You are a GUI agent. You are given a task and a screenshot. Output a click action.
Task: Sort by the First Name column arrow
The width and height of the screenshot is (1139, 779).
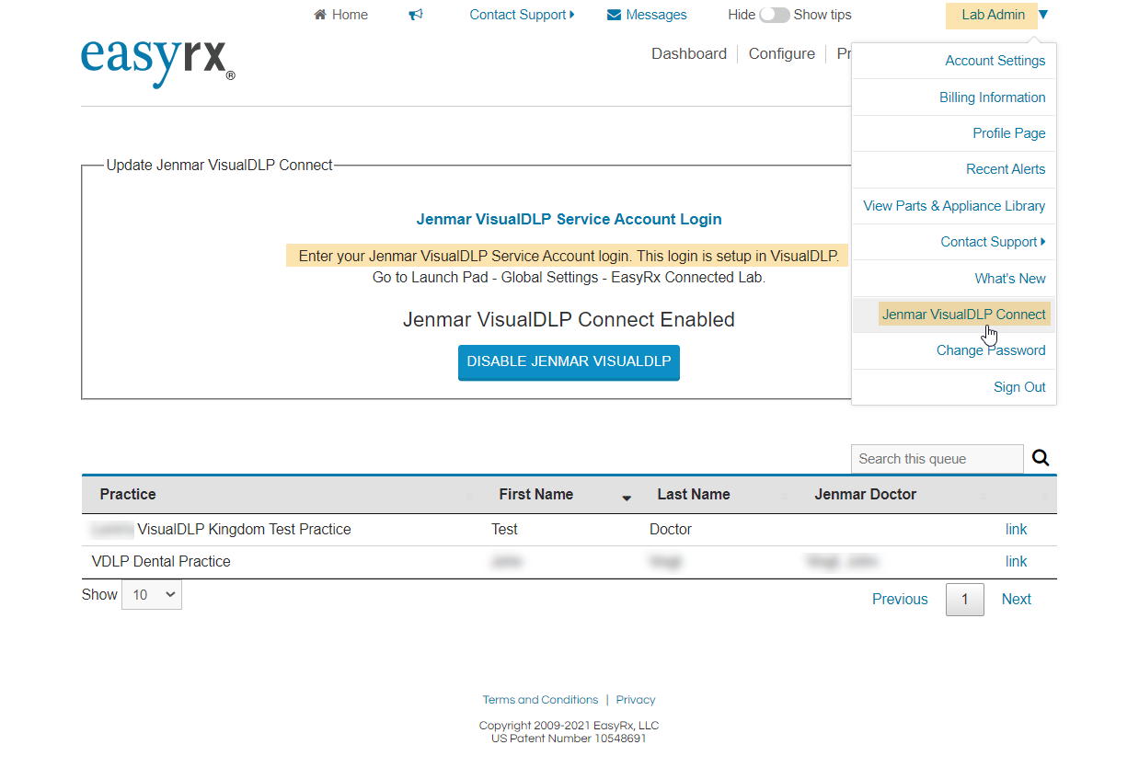(x=627, y=498)
